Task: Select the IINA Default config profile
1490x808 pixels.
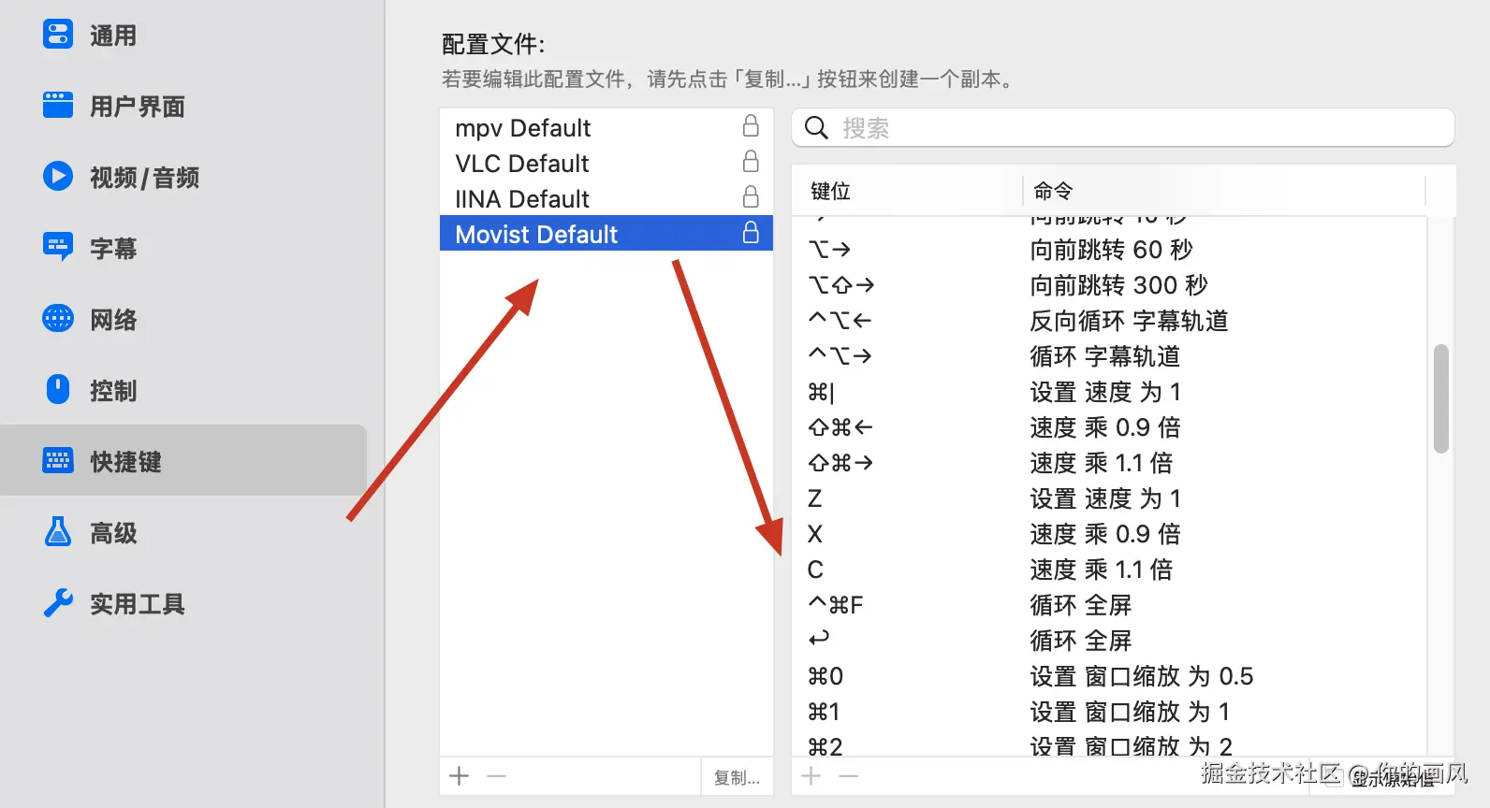Action: point(606,198)
